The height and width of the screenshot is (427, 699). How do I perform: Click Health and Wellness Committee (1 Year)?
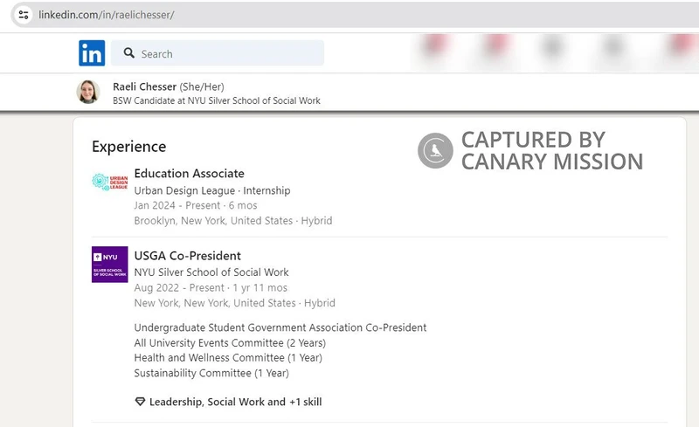(x=228, y=357)
